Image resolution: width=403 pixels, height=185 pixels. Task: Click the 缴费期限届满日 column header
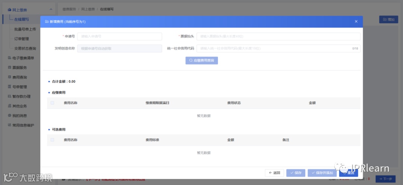157,103
